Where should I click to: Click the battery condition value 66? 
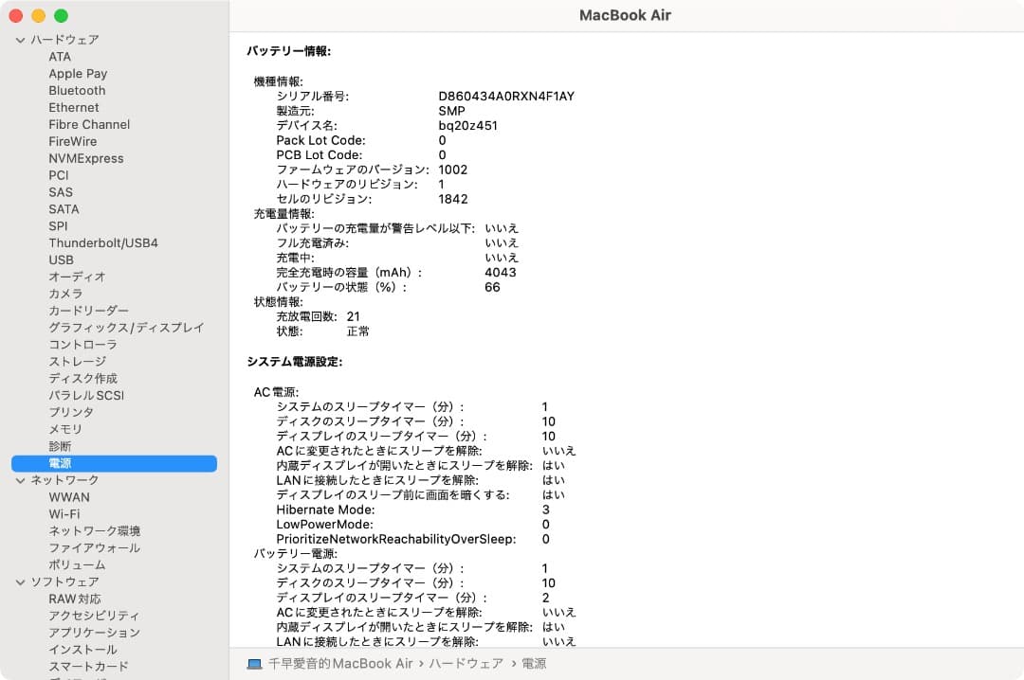[492, 287]
